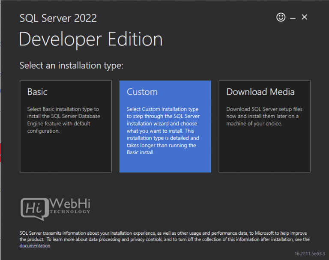
Task: Open the documentation link
Action: (35, 246)
